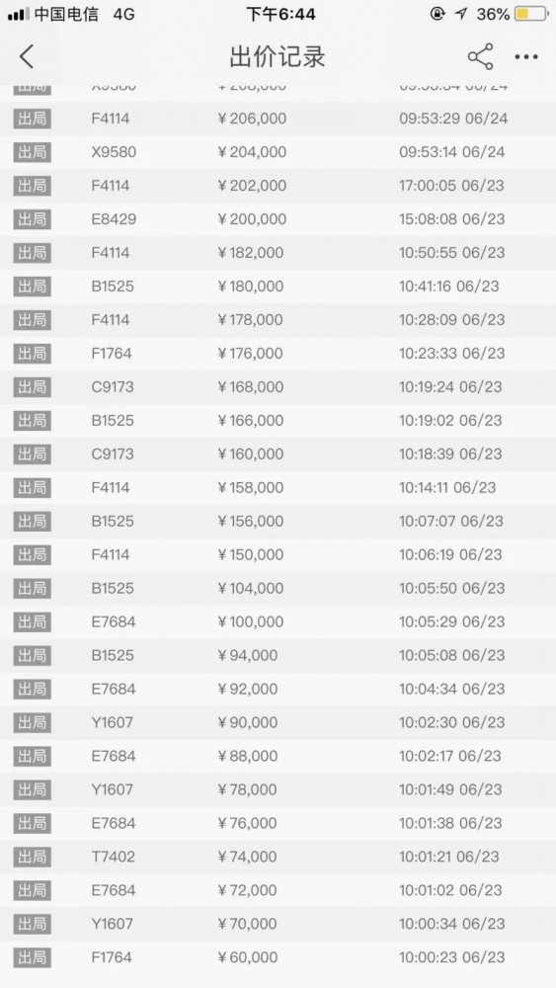Open the three-dot more menu
Image resolution: width=556 pixels, height=988 pixels.
526,56
